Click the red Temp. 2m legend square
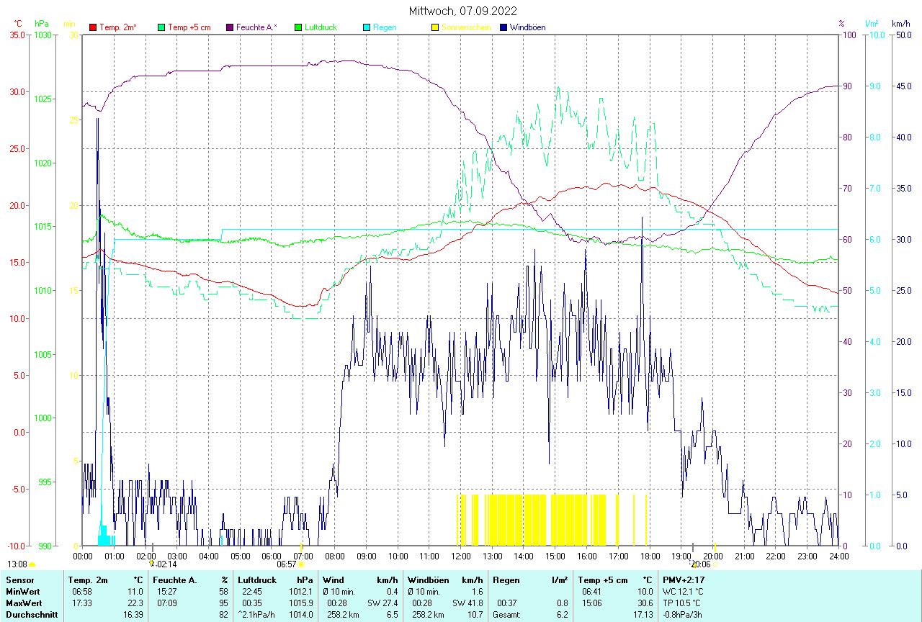This screenshot has width=922, height=622. tap(93, 27)
